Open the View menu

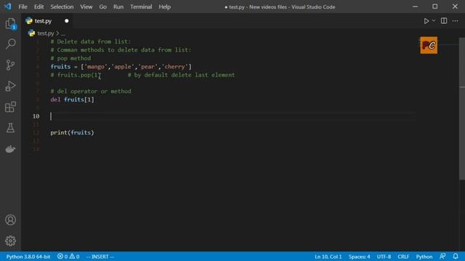(x=86, y=7)
